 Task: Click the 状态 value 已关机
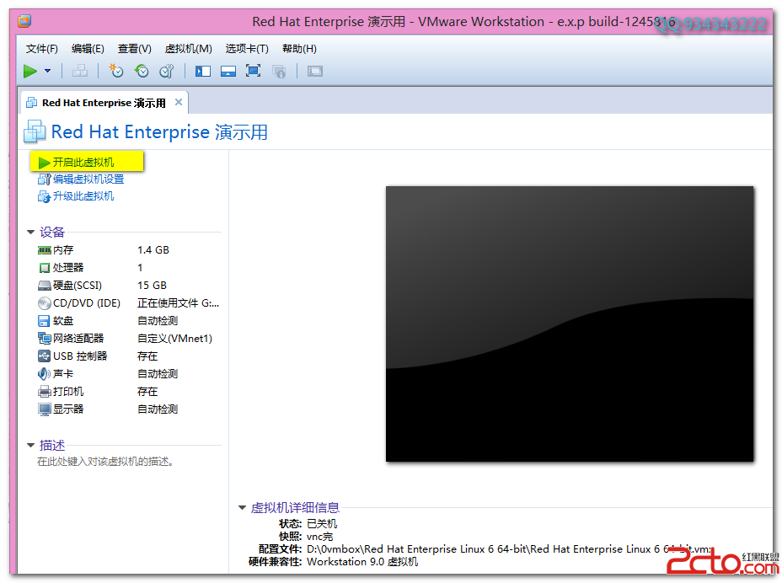tap(322, 524)
